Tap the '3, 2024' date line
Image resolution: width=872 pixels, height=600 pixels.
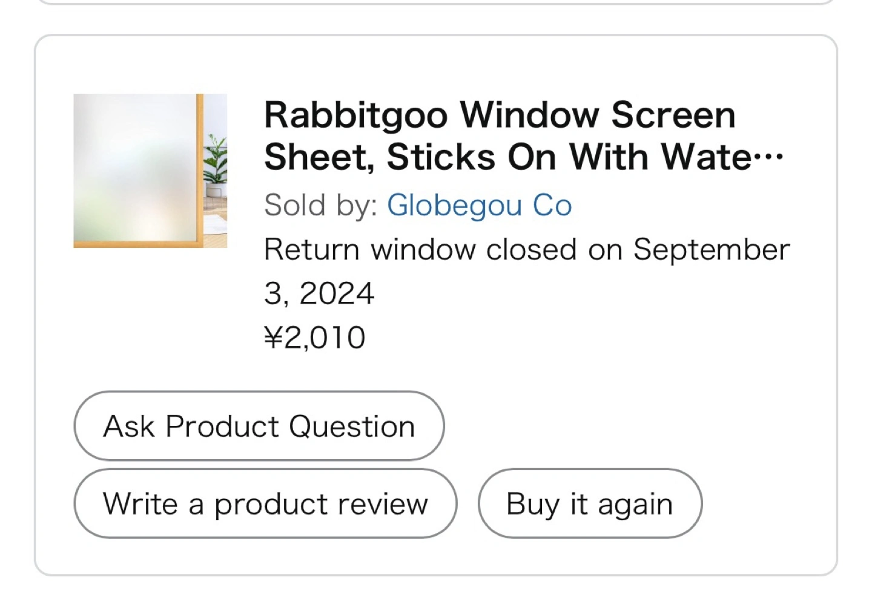click(x=319, y=294)
